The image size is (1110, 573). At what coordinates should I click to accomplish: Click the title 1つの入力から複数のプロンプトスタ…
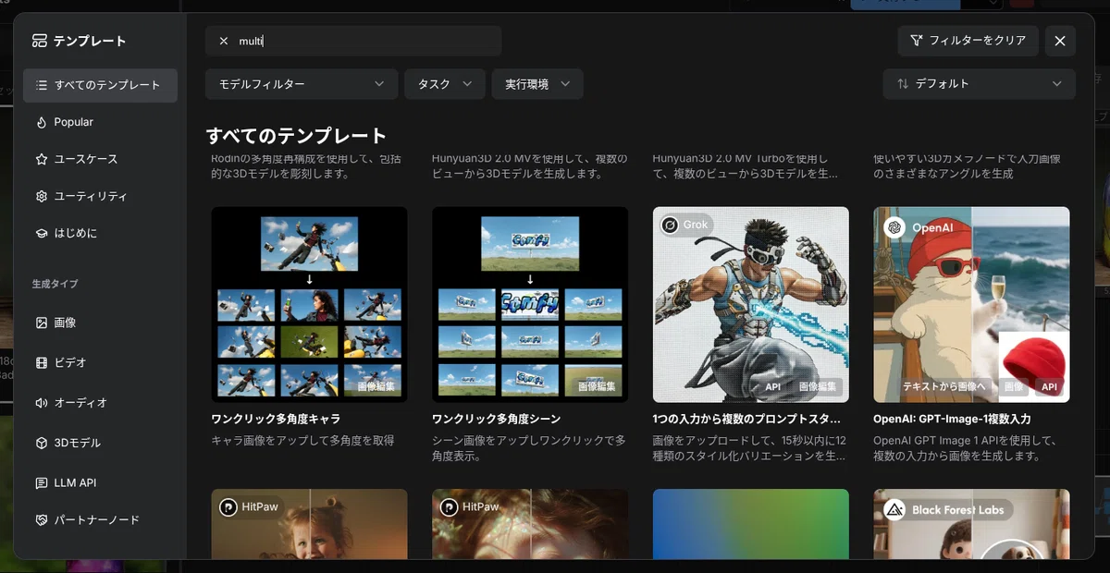(x=748, y=420)
